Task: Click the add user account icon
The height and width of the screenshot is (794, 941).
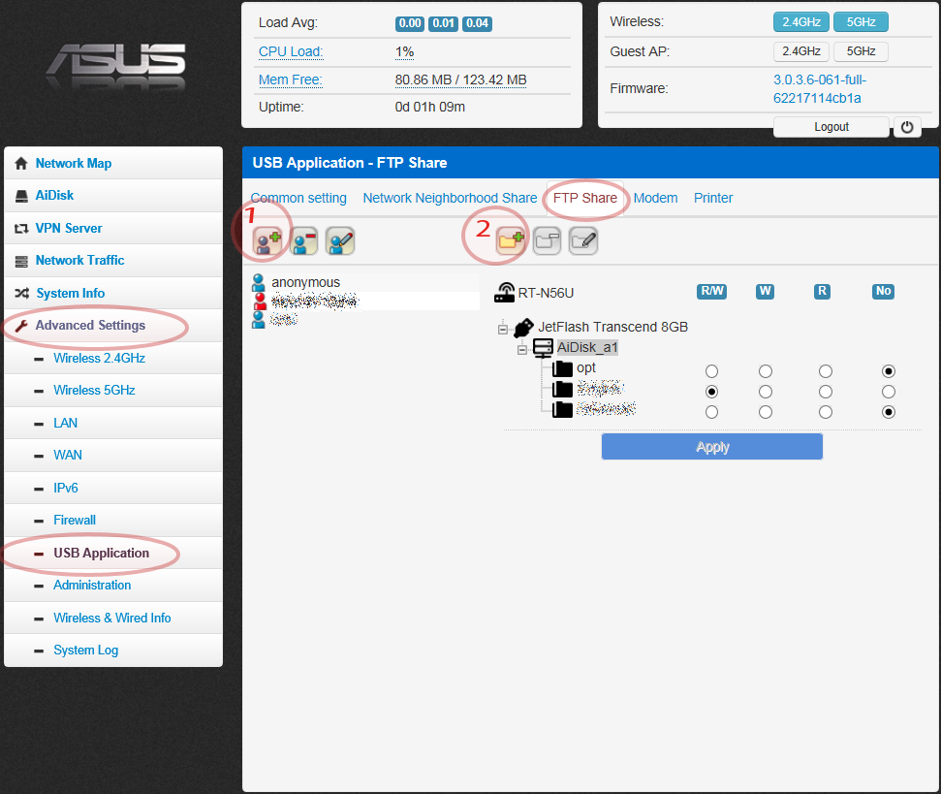Action: point(267,242)
